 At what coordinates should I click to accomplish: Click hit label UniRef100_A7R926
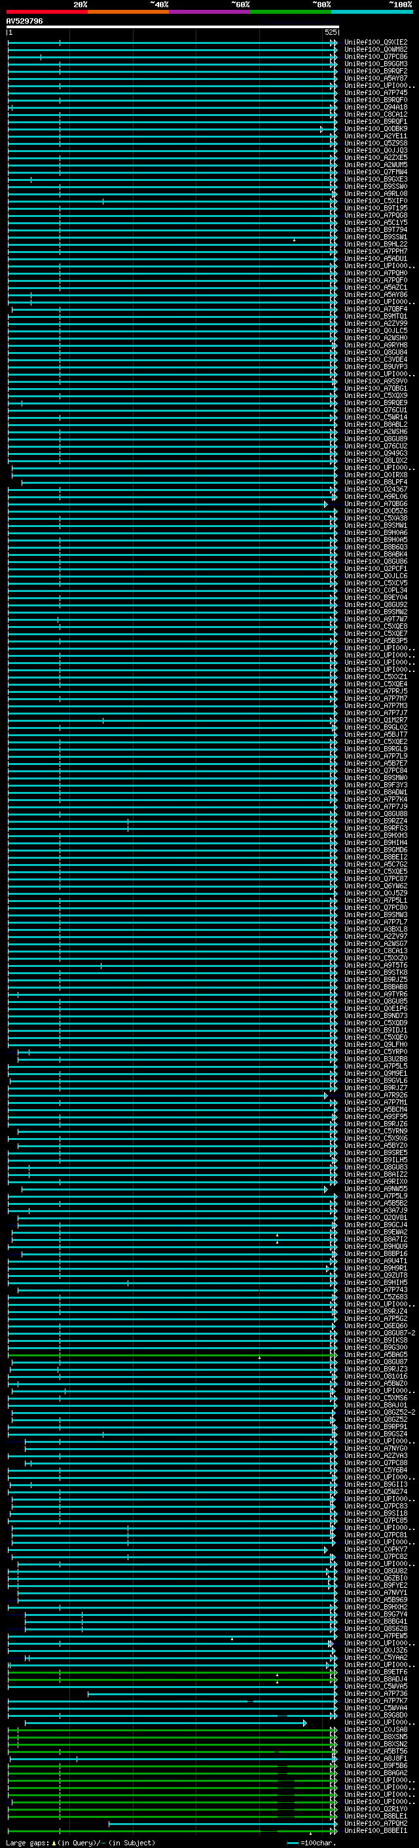click(x=376, y=1095)
